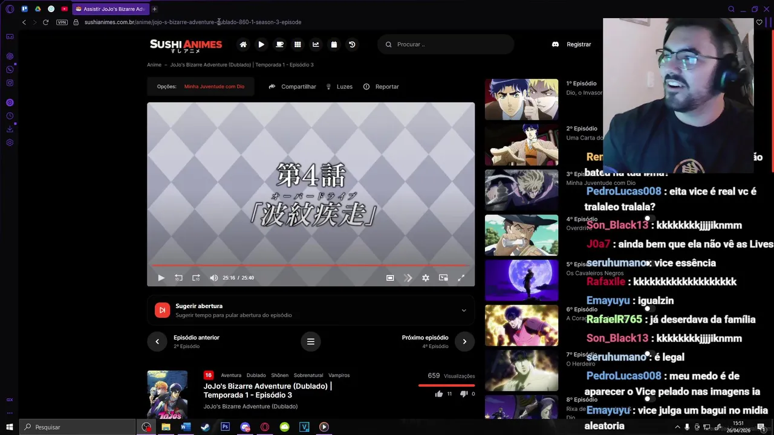
Task: Open the play icon in site header
Action: point(261,44)
